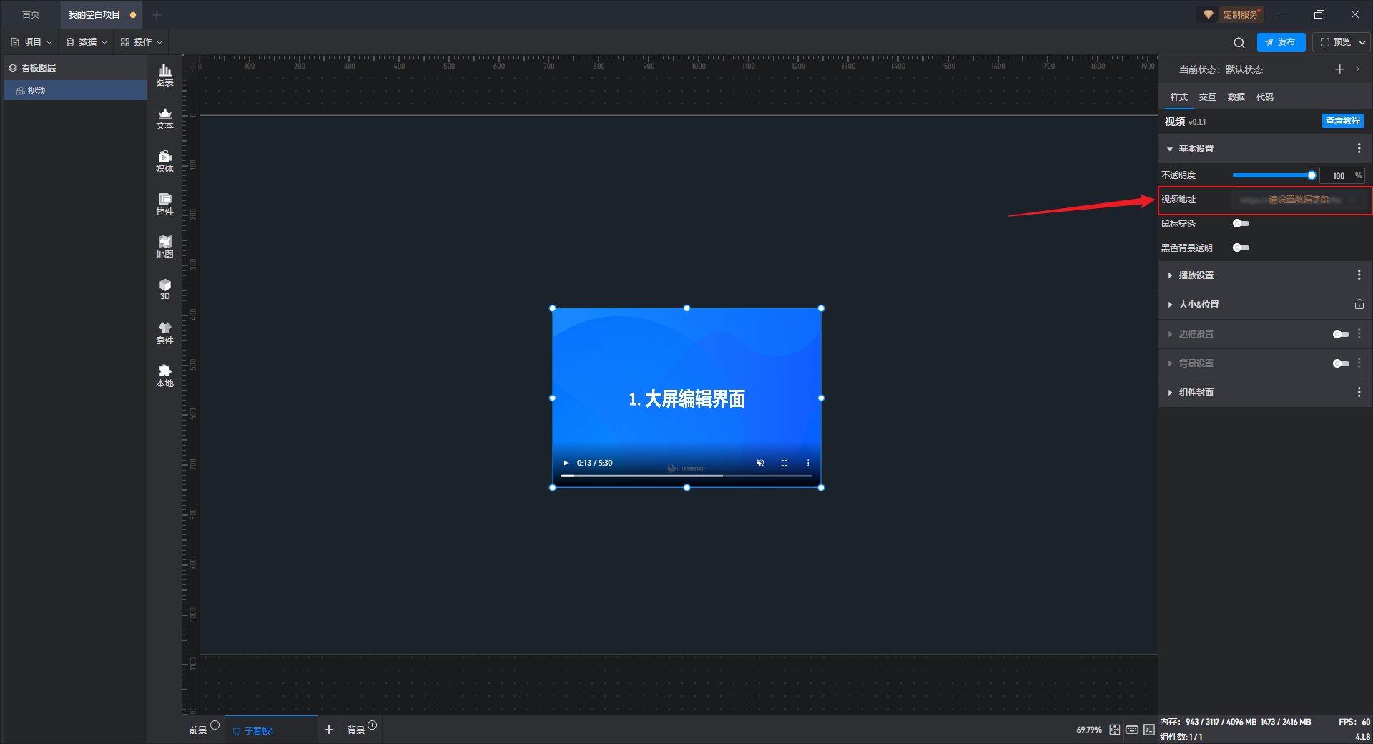Open the 文本 text components panel

[x=164, y=118]
